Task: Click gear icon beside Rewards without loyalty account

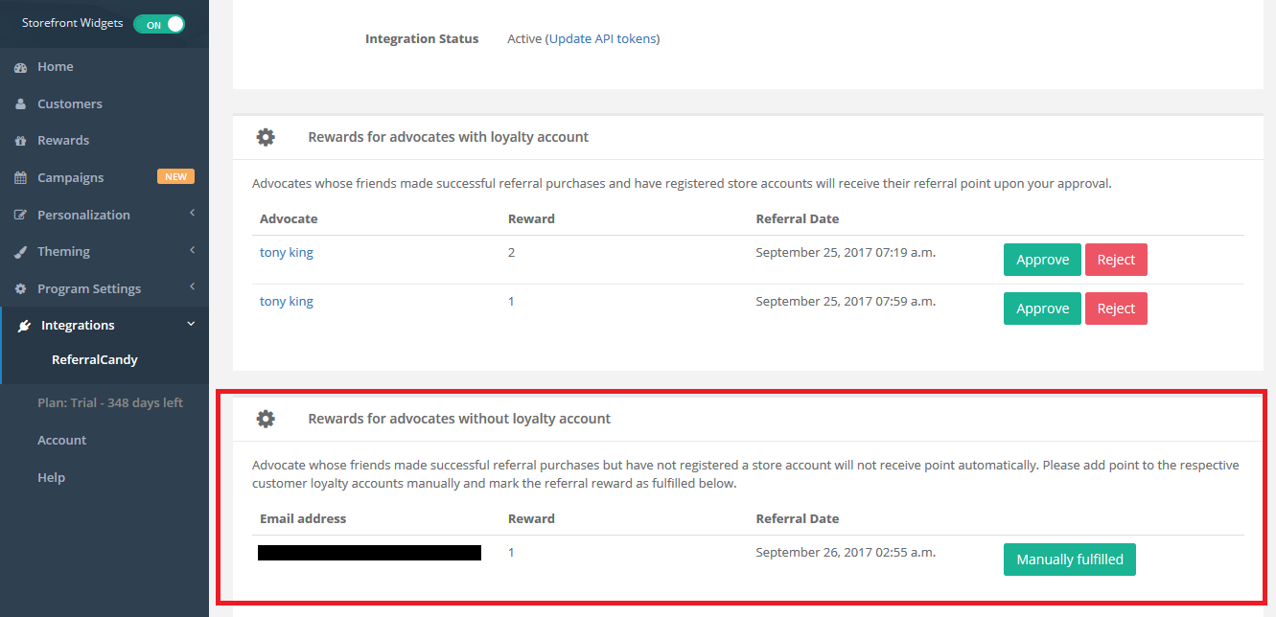Action: (x=266, y=419)
